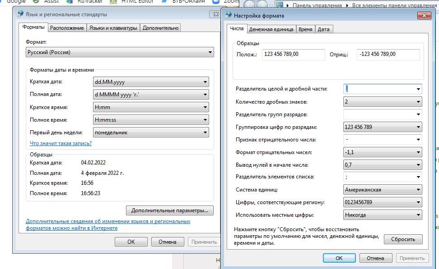Open the Денежная единица tab
The height and width of the screenshot is (269, 439).
(x=271, y=29)
